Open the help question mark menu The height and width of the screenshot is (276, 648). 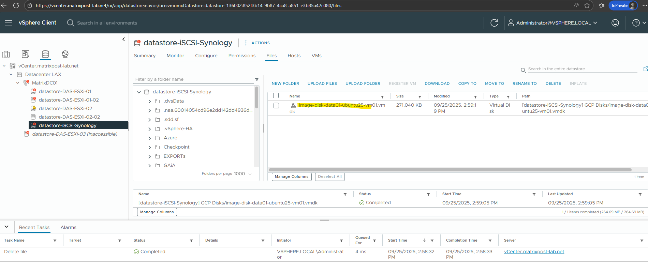tap(639, 23)
